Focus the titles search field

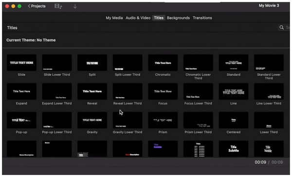284,28
